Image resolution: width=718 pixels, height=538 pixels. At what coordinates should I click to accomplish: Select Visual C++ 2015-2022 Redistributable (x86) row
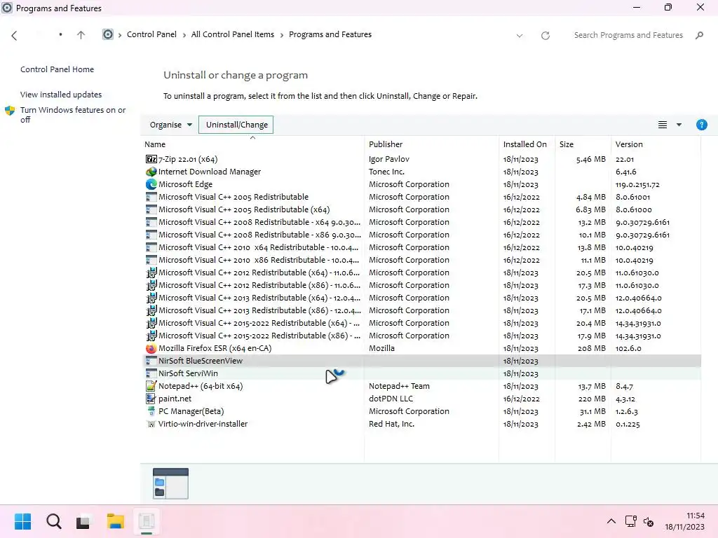[421, 336]
